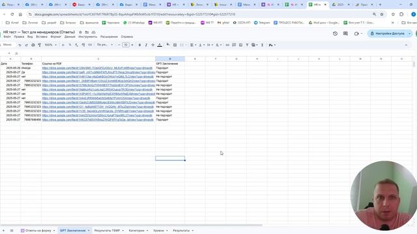
Task: Open the all sheets list icon
Action: [12, 231]
